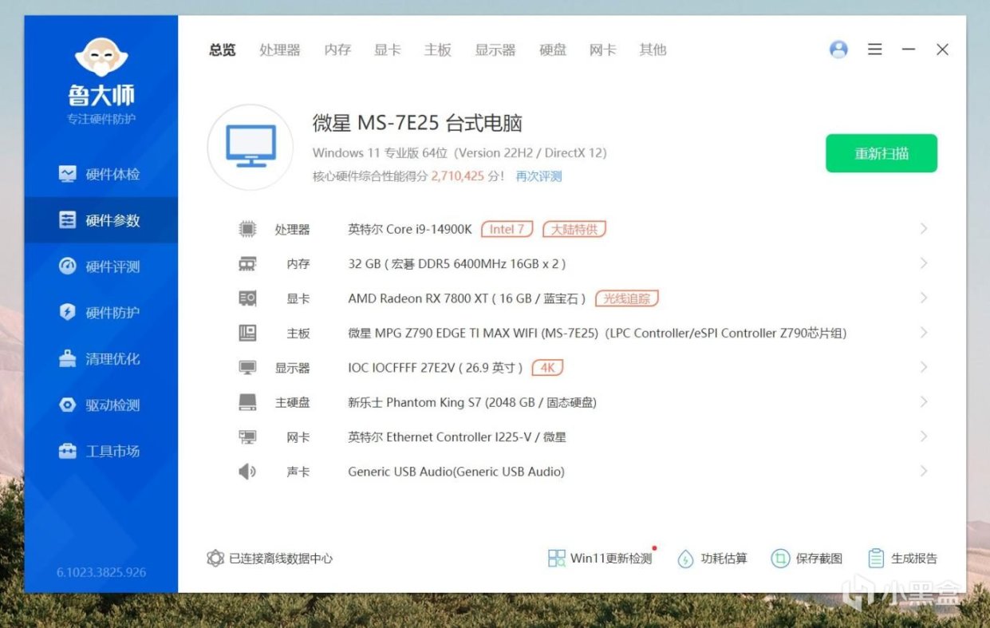Expand the 声卡 row chevron

point(924,472)
